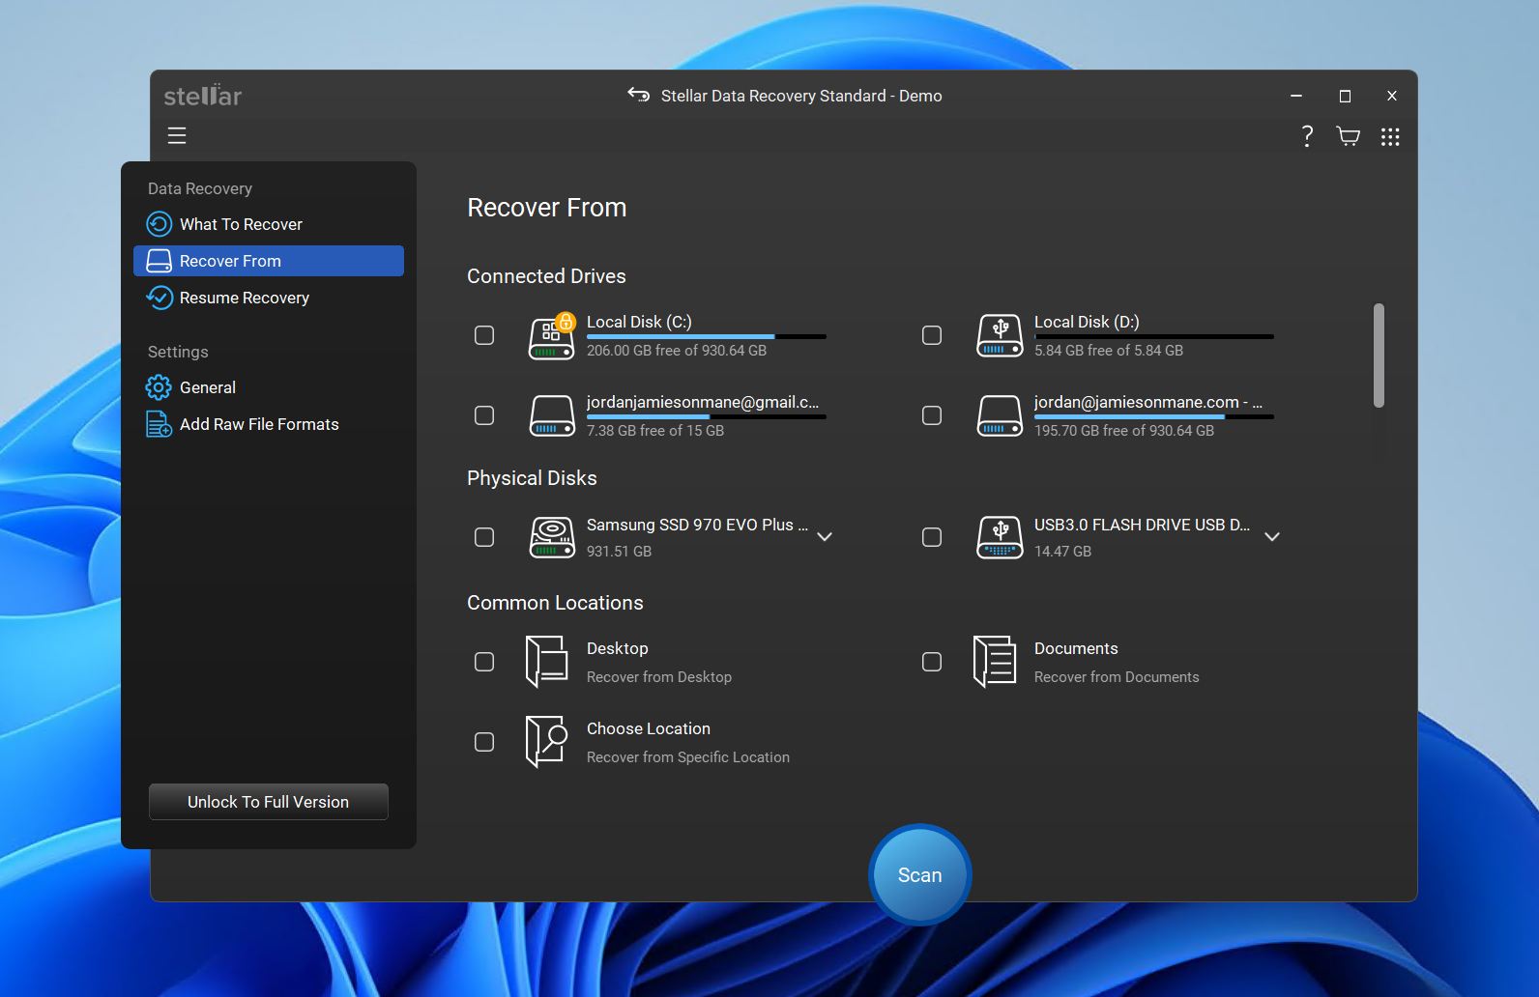Expand Samsung SSD 970 EVO Plus partitions
The height and width of the screenshot is (997, 1539).
(x=825, y=537)
